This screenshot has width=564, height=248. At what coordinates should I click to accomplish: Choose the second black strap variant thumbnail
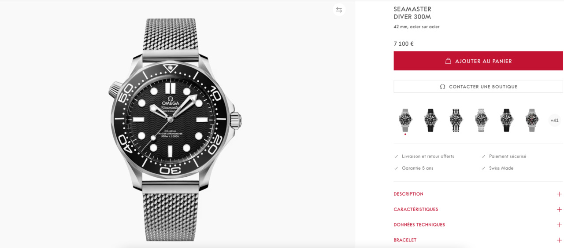pos(507,120)
